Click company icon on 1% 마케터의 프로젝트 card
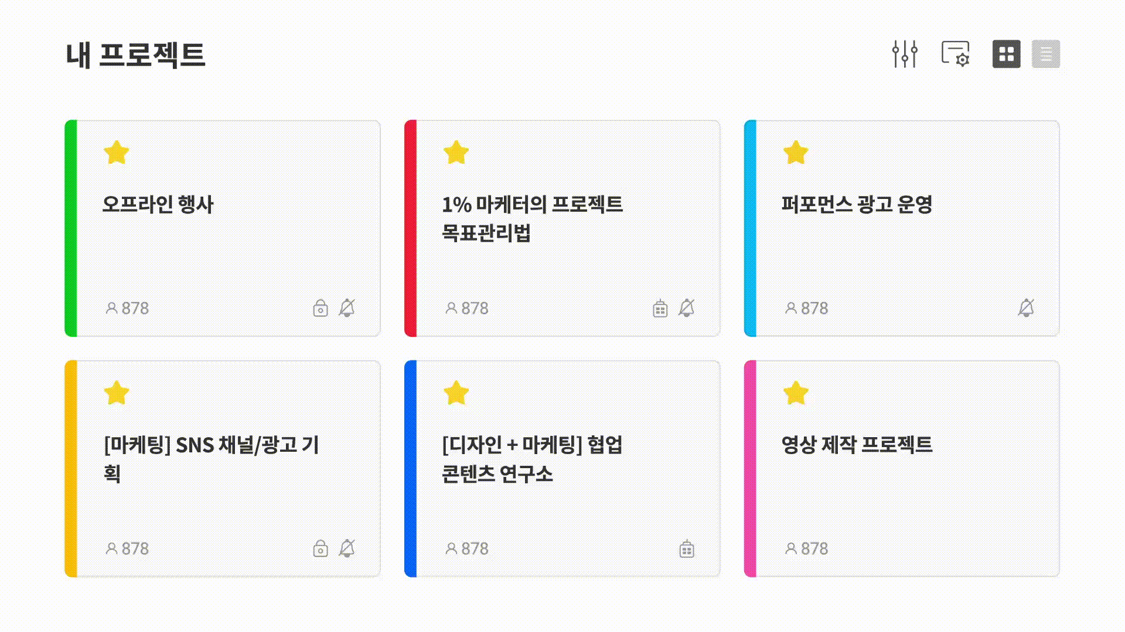 [x=660, y=308]
